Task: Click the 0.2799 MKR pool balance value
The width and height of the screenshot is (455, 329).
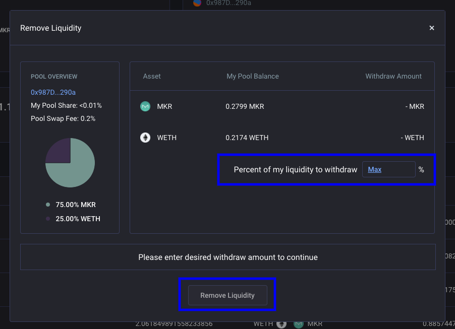Action: tap(245, 106)
